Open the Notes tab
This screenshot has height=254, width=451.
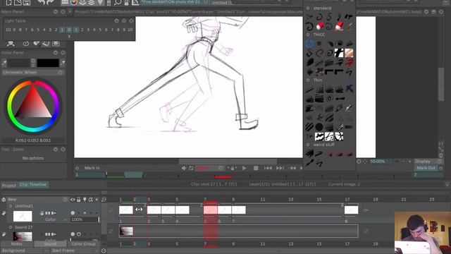17,243
